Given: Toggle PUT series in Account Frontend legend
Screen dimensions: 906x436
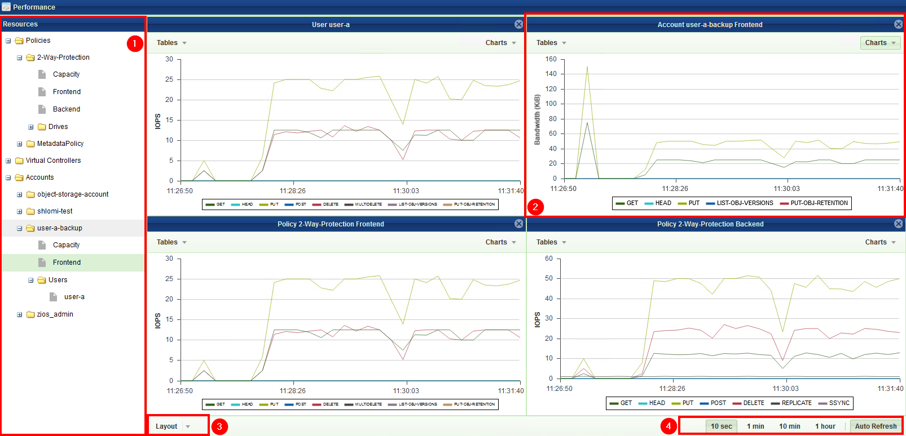Looking at the screenshot, I should pyautogui.click(x=689, y=203).
